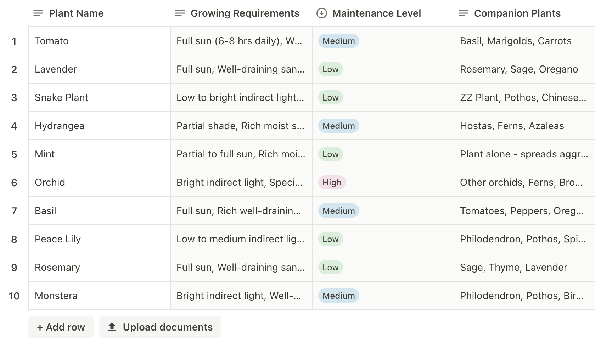601x344 pixels.
Task: Select the Tomato plant name cell
Action: pos(100,41)
